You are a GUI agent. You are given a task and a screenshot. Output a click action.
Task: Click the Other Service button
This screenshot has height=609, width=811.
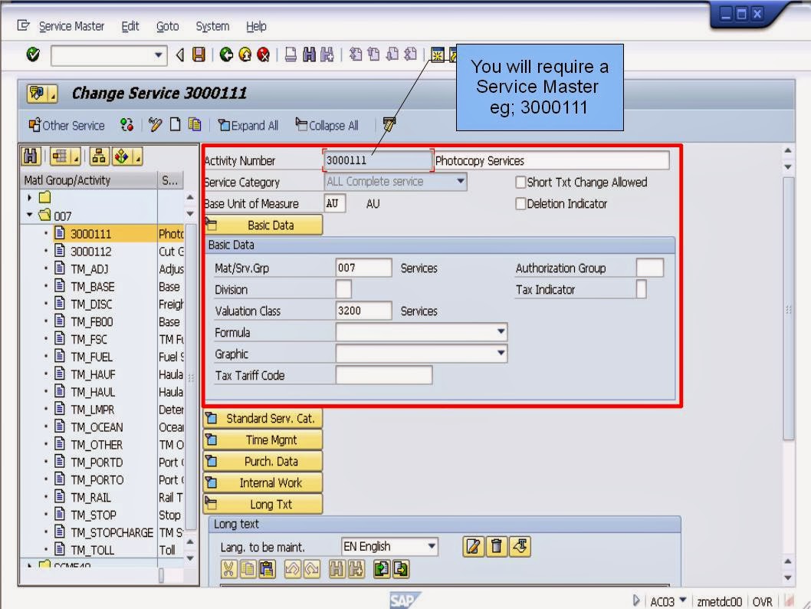tap(67, 125)
